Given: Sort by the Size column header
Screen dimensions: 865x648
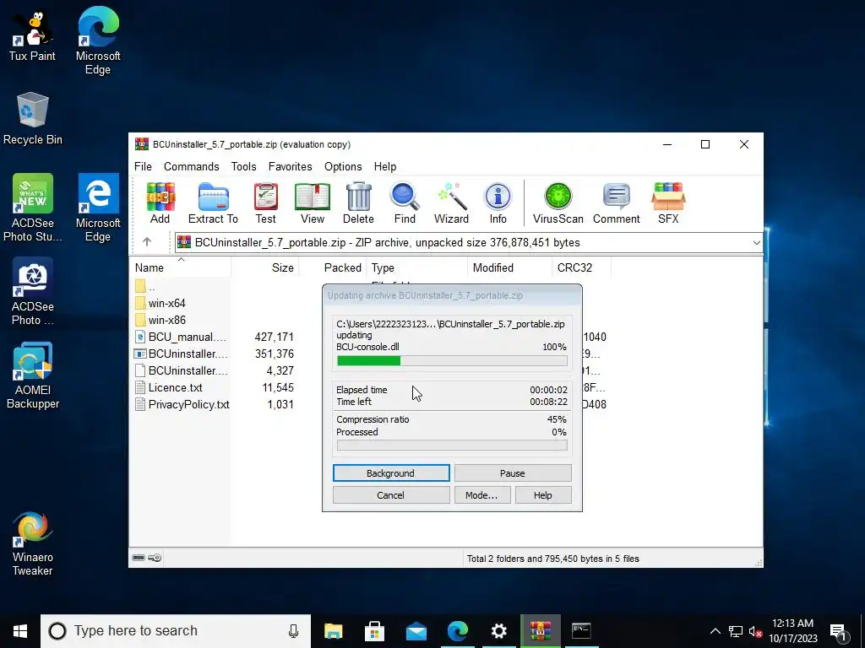Looking at the screenshot, I should 264,267.
